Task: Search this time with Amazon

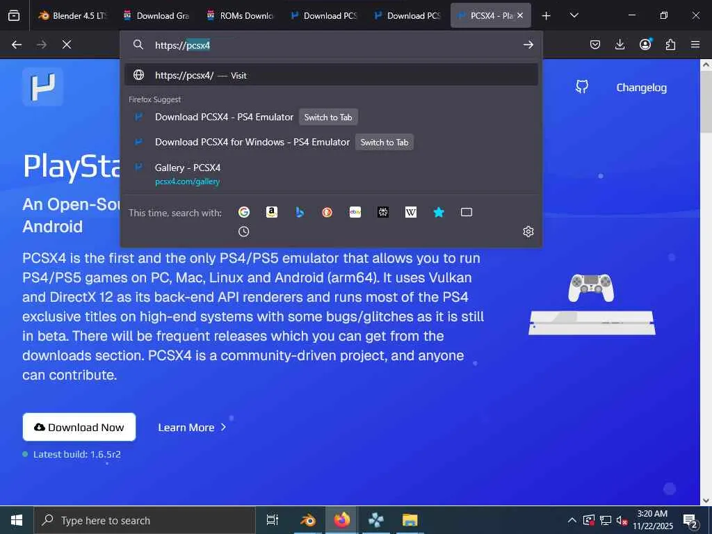Action: pyautogui.click(x=272, y=212)
